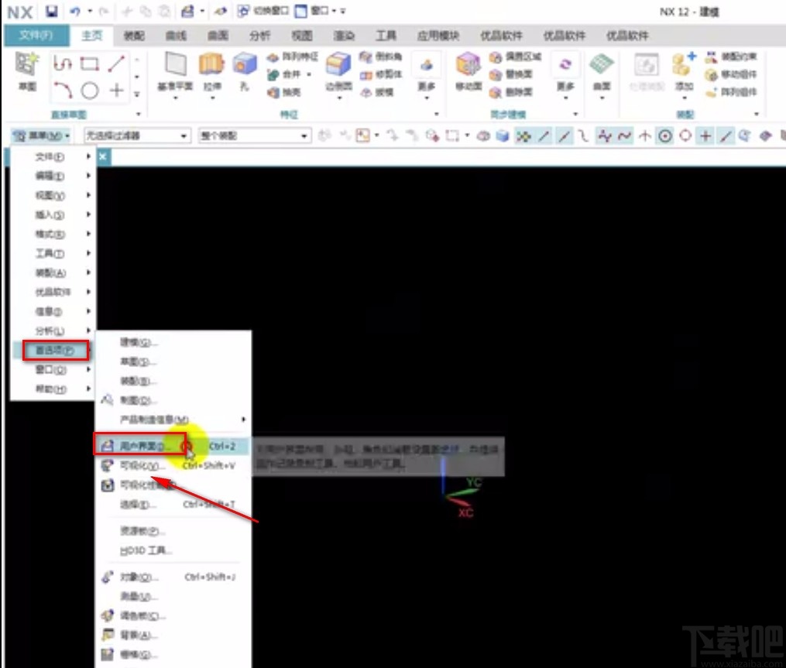Open 帮助(H) help submenu
Viewport: 786px width, 668px height.
coord(53,389)
